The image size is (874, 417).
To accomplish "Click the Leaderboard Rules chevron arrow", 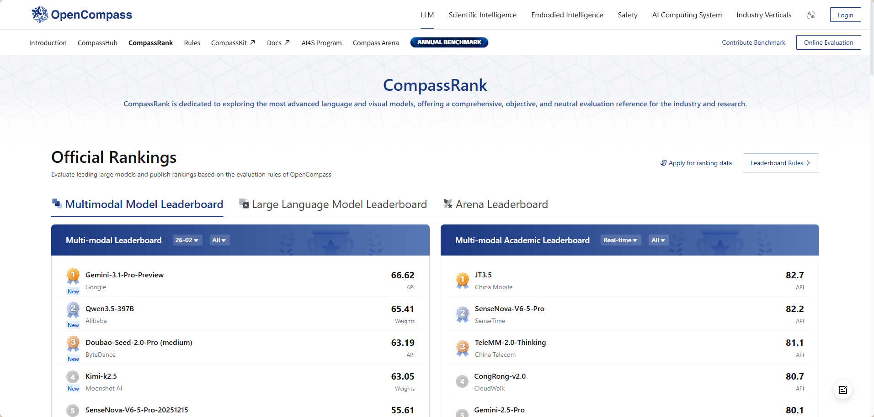I will (x=808, y=163).
